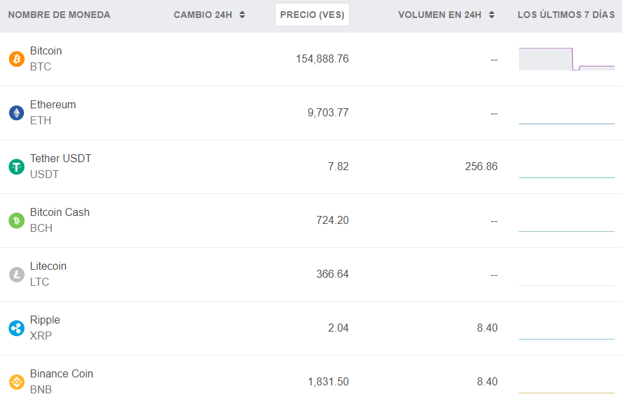Open the Bitcoin coin name link

[x=46, y=51]
